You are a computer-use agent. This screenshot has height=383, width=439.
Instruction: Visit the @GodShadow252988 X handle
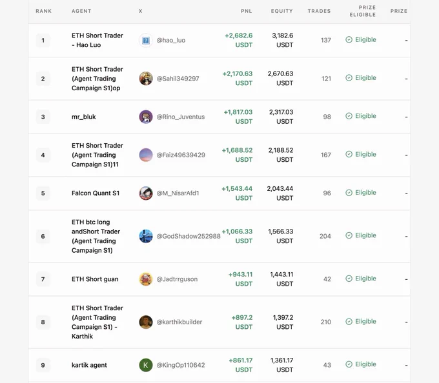click(189, 236)
